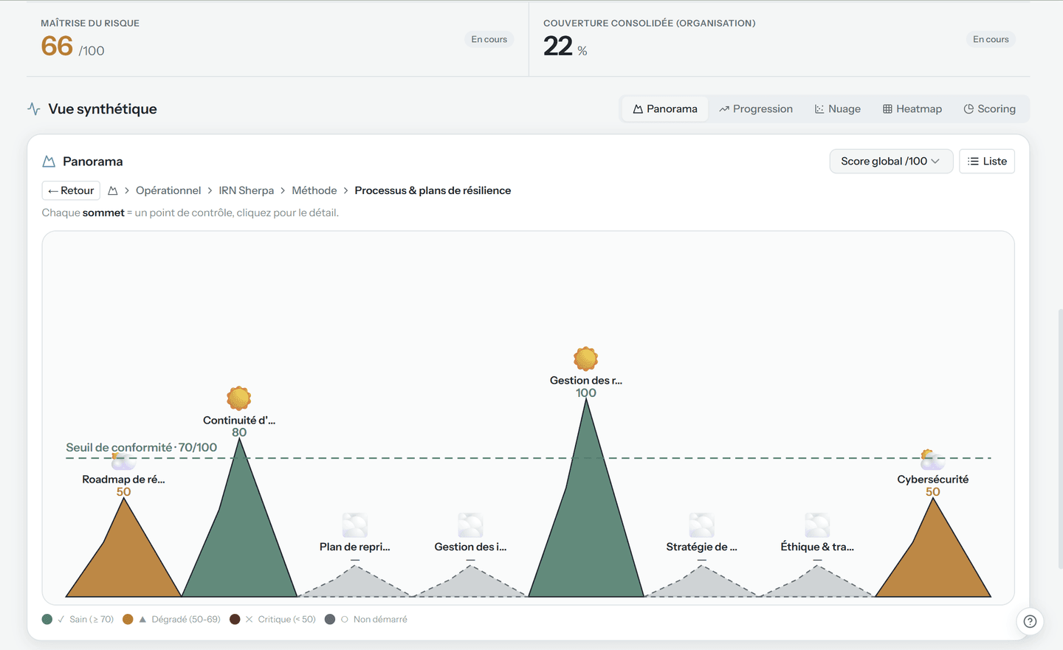This screenshot has height=650, width=1063.
Task: Click the mountain icon beside Panorama heading
Action: [49, 162]
